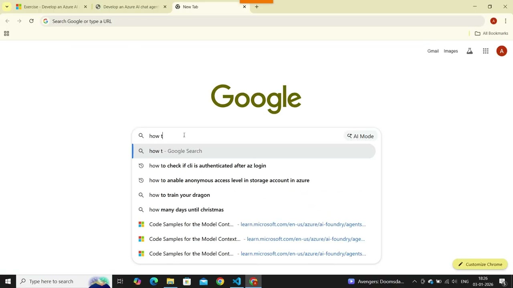Screen dimensions: 513x288
Task: Open Chrome profile avatar in toolbar
Action: coord(493,21)
